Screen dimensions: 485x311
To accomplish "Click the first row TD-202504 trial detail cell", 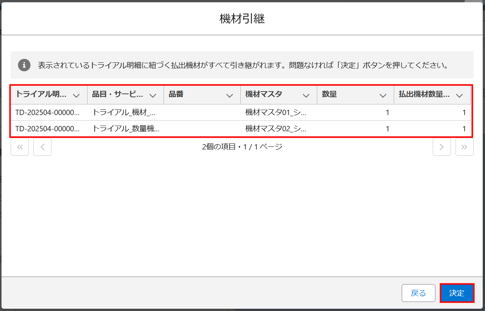I will 47,112.
